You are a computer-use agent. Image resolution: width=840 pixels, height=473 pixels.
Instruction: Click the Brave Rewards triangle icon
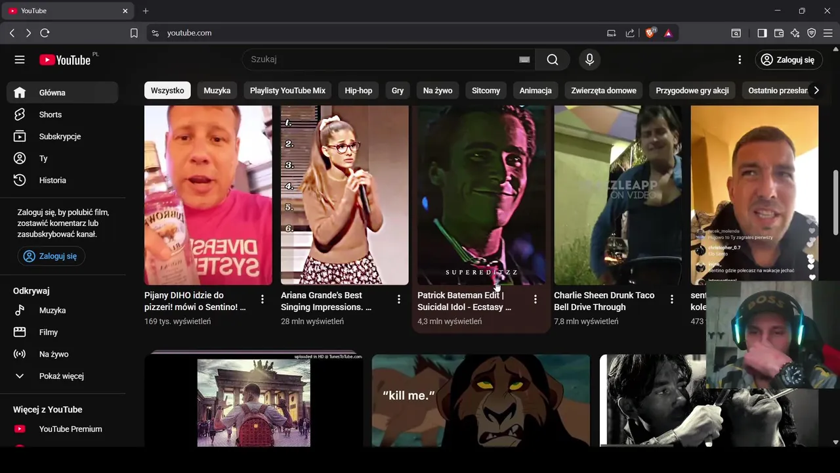tap(668, 33)
